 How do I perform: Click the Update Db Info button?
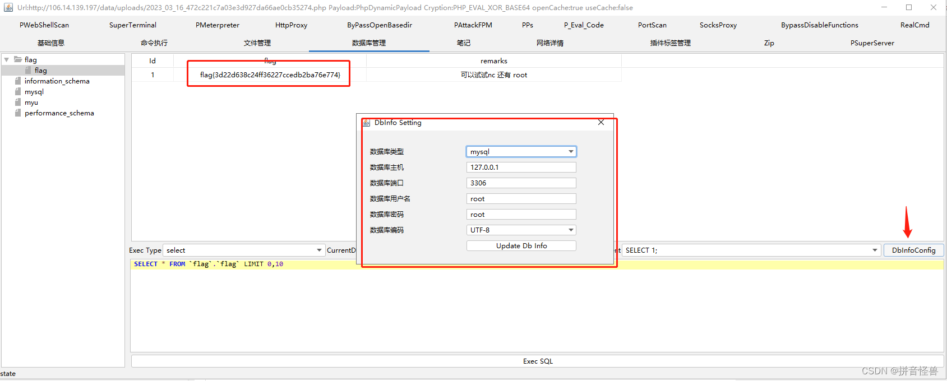coord(521,246)
